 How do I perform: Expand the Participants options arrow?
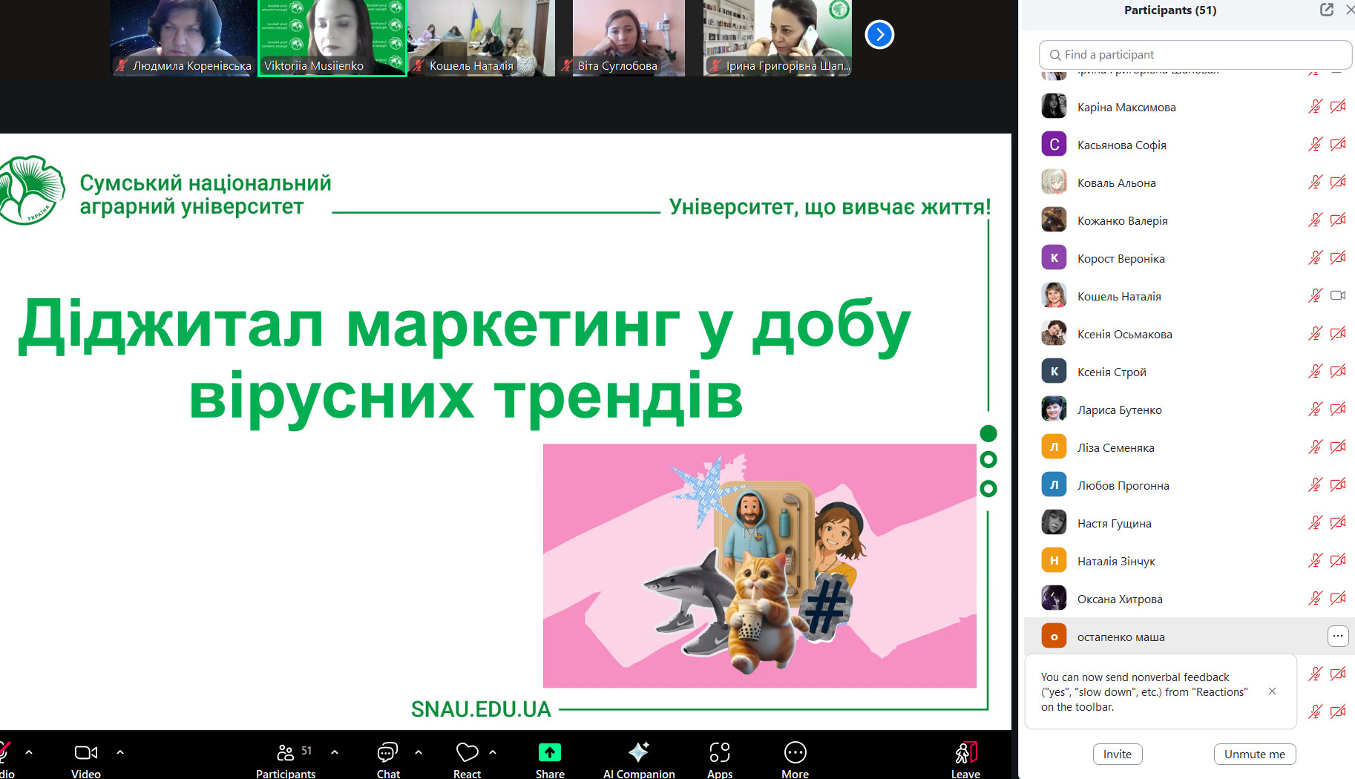[x=335, y=752]
